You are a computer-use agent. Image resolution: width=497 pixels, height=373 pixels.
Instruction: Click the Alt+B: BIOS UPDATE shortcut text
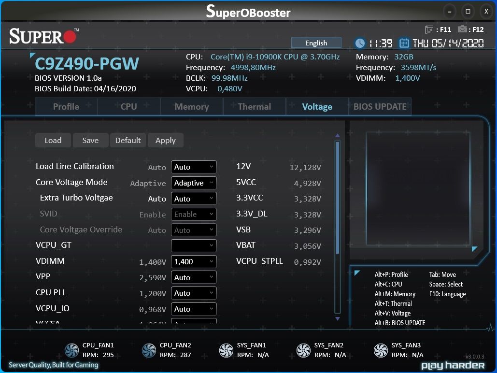click(x=400, y=323)
